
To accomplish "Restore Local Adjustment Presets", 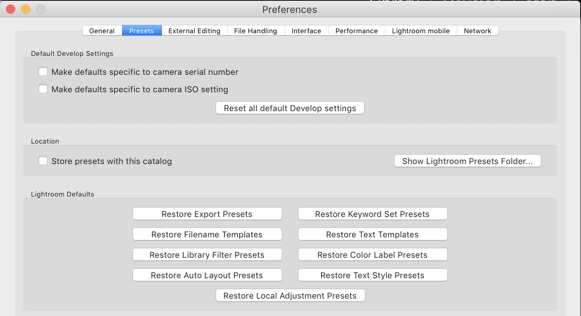I will point(290,296).
